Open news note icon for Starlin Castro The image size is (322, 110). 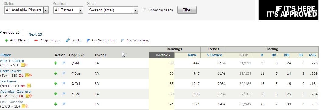tap(24, 65)
